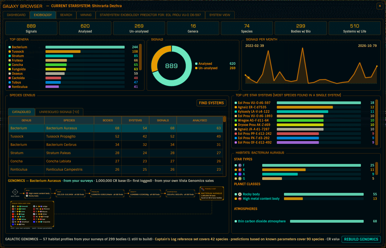Click the Fonticulua bar in Top Genera
The height and width of the screenshot is (248, 386).
pos(52,87)
